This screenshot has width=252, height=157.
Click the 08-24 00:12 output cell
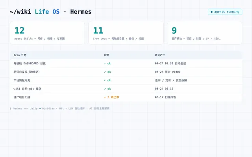[164, 89]
